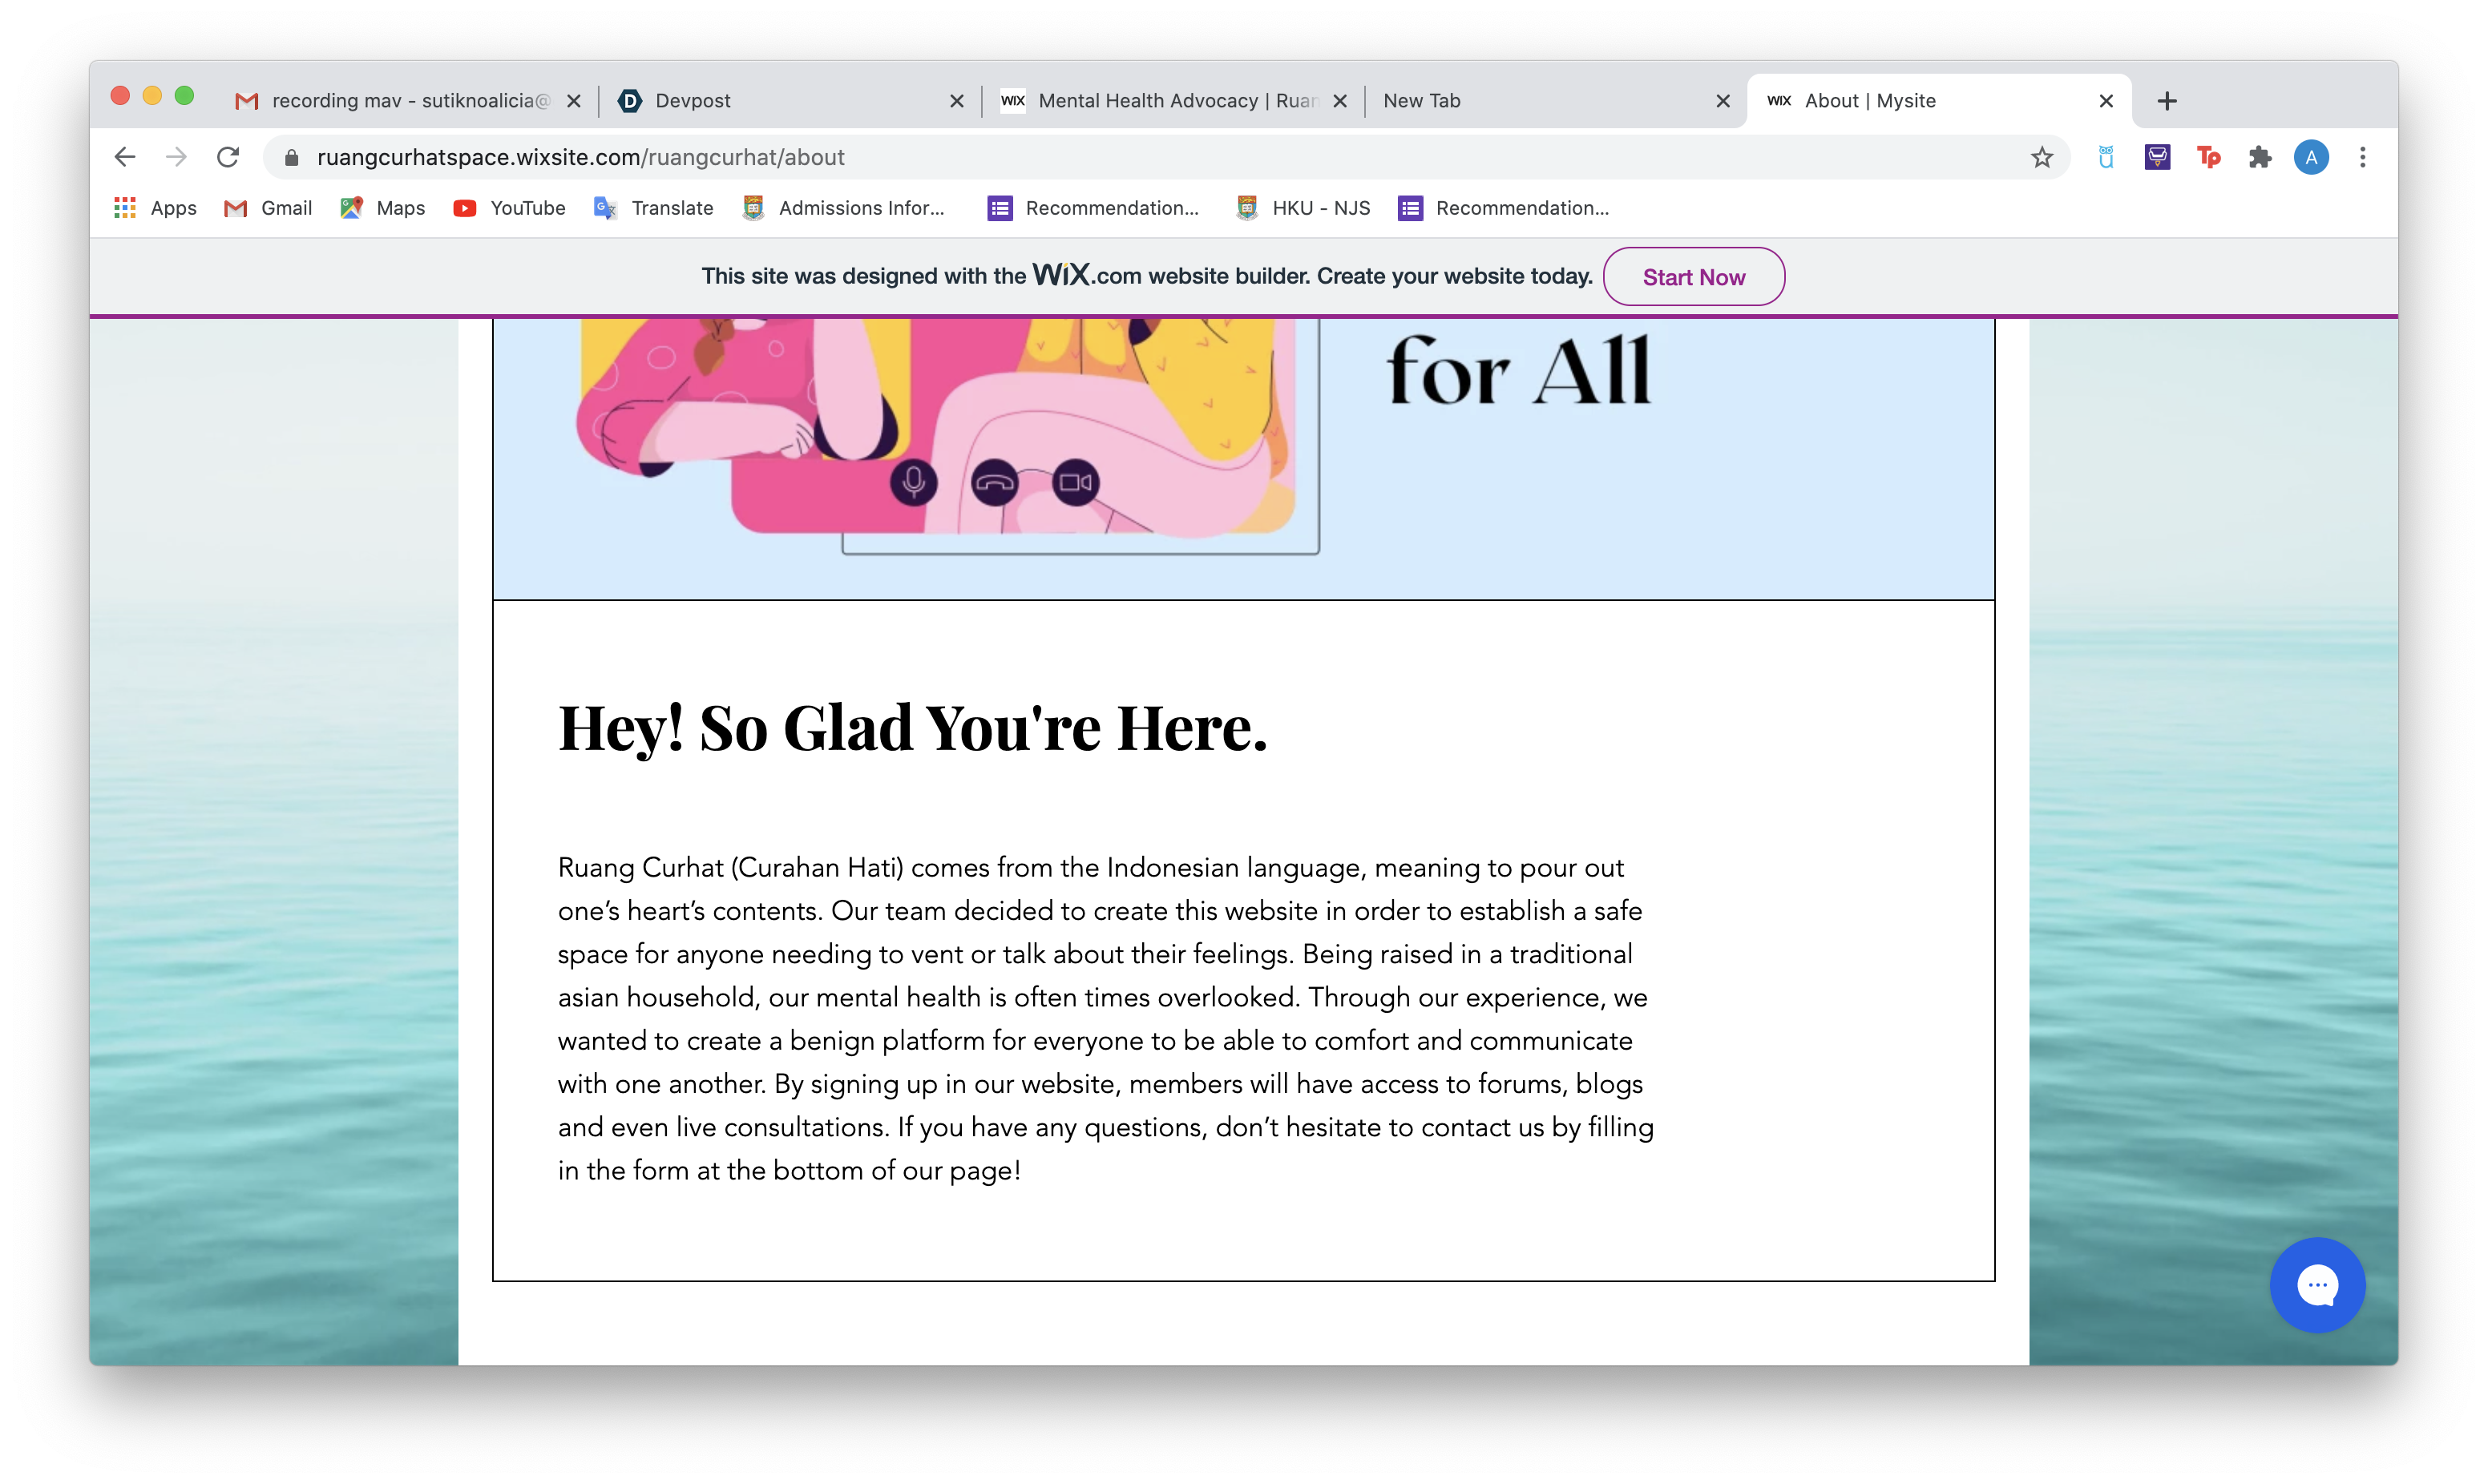Click the site lock icon in the address bar

[x=292, y=158]
